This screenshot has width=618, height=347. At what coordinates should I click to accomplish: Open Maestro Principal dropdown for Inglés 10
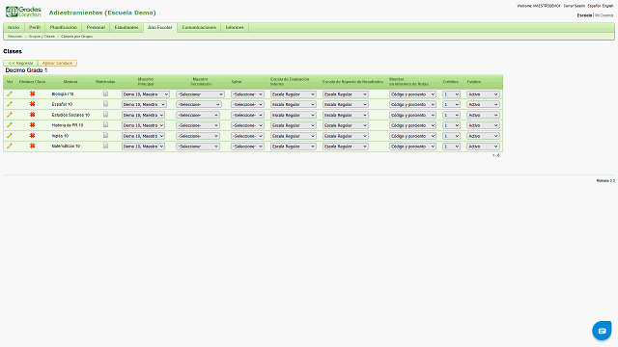(x=143, y=136)
